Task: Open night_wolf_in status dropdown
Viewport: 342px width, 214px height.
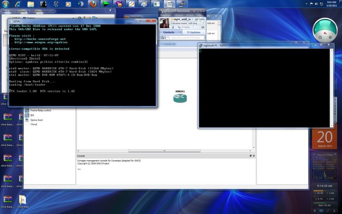Action: (x=192, y=19)
